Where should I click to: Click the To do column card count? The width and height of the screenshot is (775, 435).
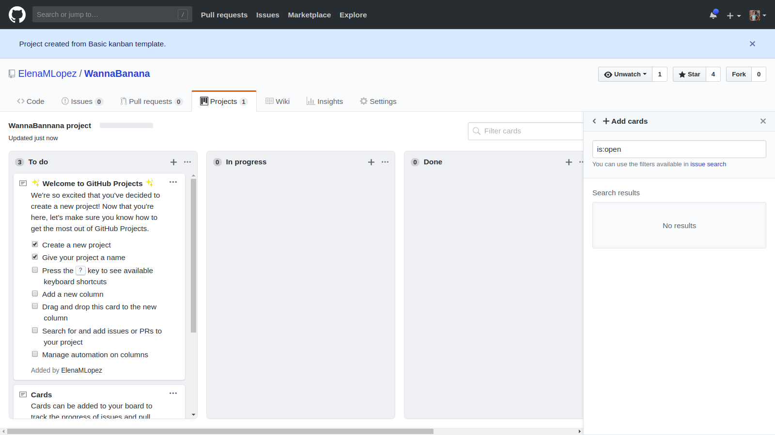pos(20,162)
